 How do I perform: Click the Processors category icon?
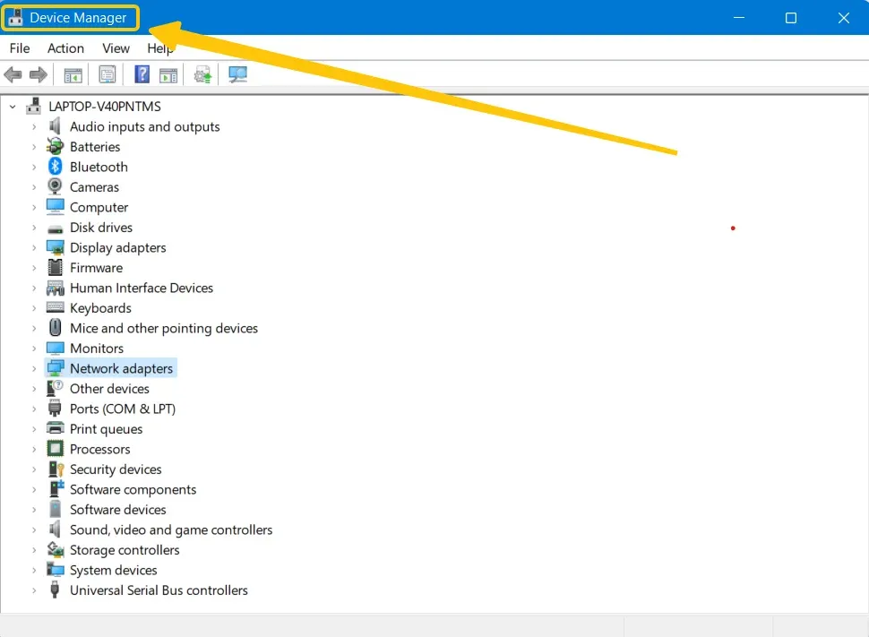pyautogui.click(x=55, y=449)
